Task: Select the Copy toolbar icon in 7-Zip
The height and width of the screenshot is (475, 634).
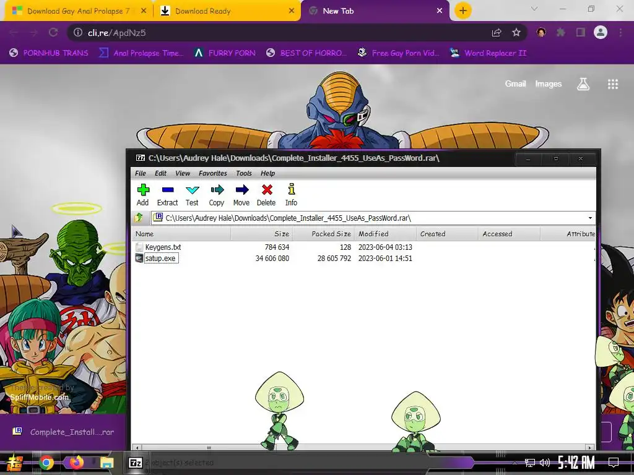Action: pyautogui.click(x=217, y=195)
